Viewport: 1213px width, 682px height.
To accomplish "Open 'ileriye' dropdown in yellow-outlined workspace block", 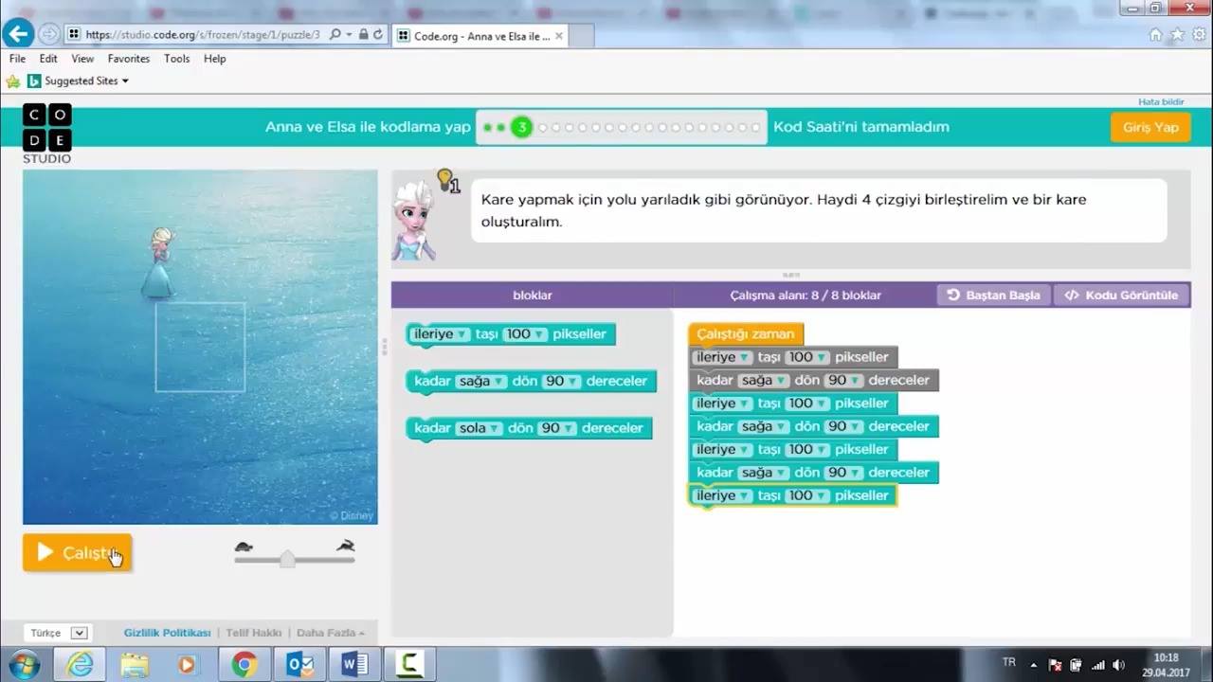I will [x=723, y=495].
